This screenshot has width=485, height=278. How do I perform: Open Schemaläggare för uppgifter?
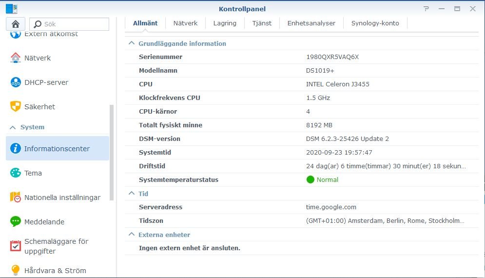coord(56,246)
